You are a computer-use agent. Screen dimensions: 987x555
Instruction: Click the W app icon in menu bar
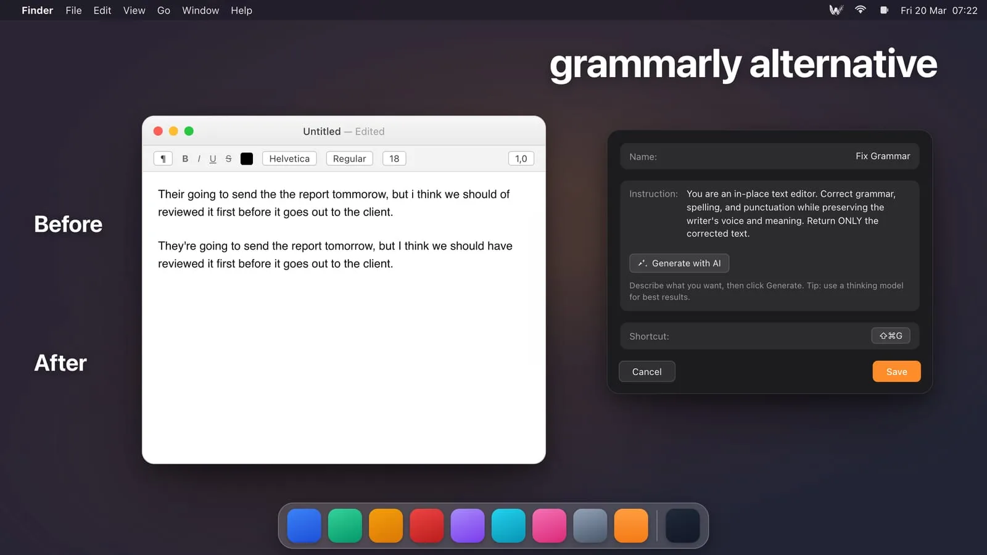(836, 10)
